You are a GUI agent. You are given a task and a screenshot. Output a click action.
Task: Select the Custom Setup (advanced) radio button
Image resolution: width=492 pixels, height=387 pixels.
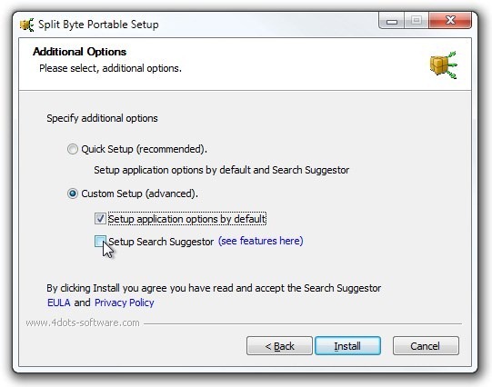[73, 193]
